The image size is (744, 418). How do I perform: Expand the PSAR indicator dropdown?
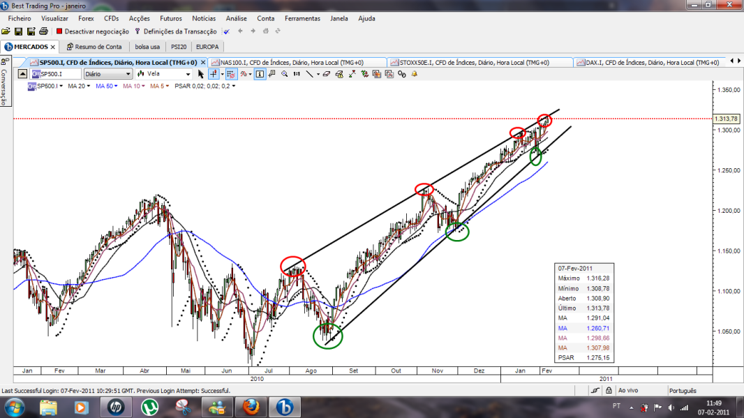[233, 86]
